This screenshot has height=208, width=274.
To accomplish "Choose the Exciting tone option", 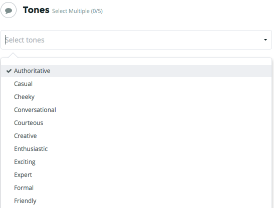I will pos(136,162).
